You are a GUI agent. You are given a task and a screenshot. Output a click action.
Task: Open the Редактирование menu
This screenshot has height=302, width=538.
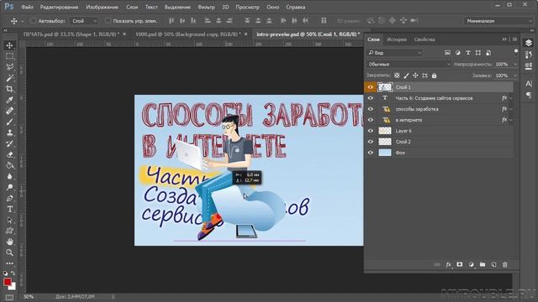[59, 7]
